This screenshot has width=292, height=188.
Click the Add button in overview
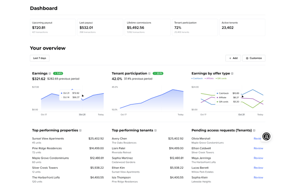[x=233, y=58]
